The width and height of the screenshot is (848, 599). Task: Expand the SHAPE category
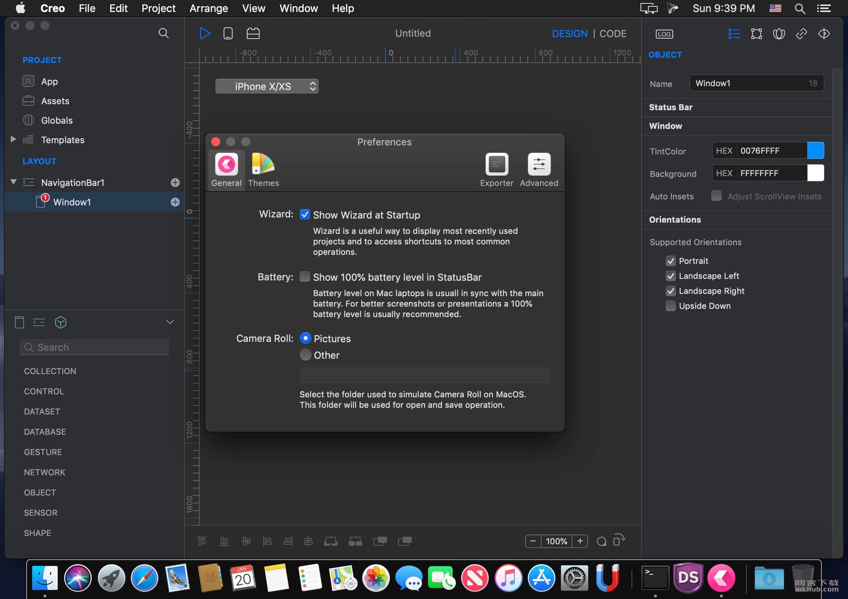[x=37, y=533]
